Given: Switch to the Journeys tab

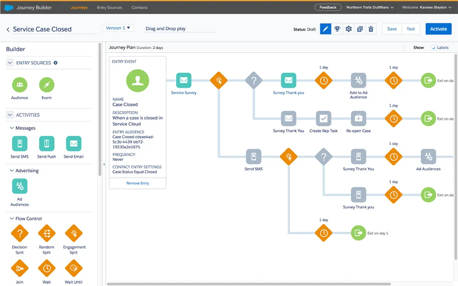Looking at the screenshot, I should (79, 7).
